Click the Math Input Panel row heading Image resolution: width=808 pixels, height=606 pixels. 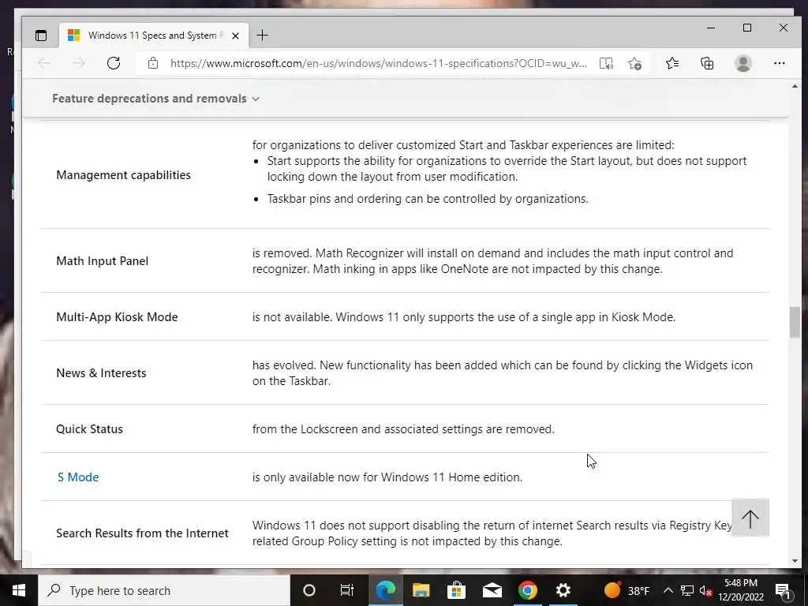tap(102, 261)
